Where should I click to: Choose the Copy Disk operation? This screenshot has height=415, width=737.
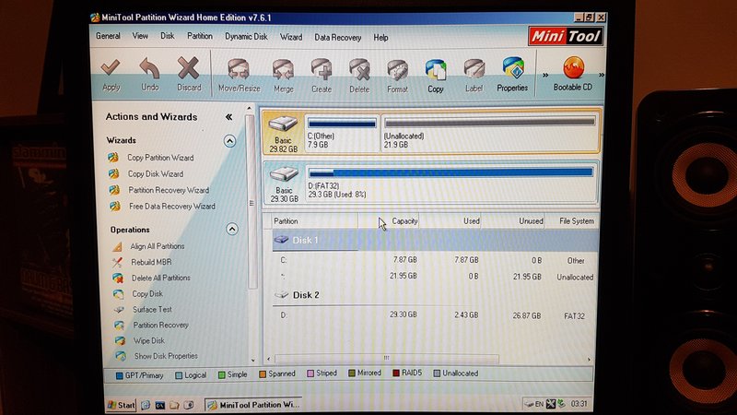(x=147, y=293)
